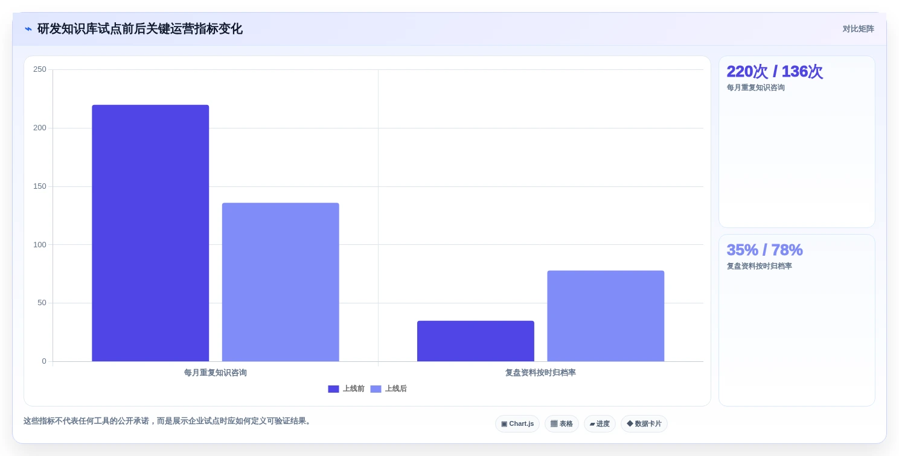This screenshot has height=456, width=899.
Task: Click the footnote text starting 这些指标不代表
Action: (x=168, y=421)
